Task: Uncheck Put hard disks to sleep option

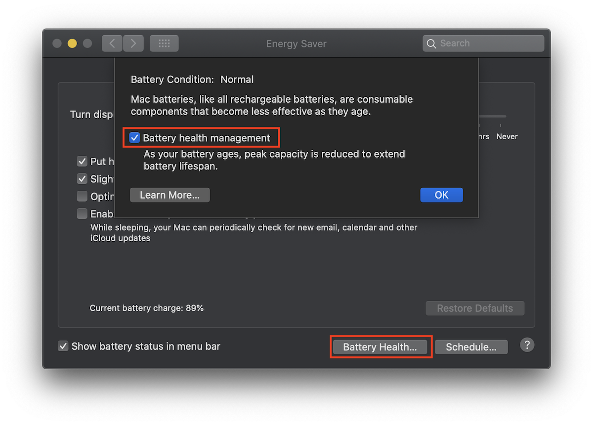Action: pos(82,161)
